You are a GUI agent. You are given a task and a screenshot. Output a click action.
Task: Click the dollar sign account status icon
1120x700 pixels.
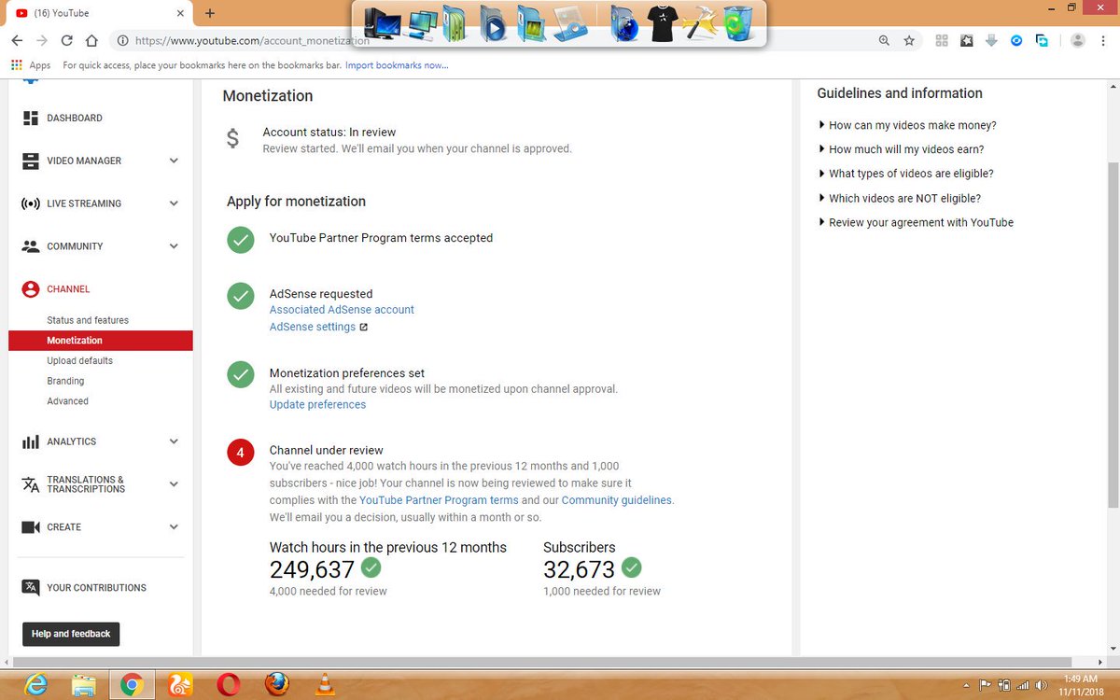(x=232, y=139)
